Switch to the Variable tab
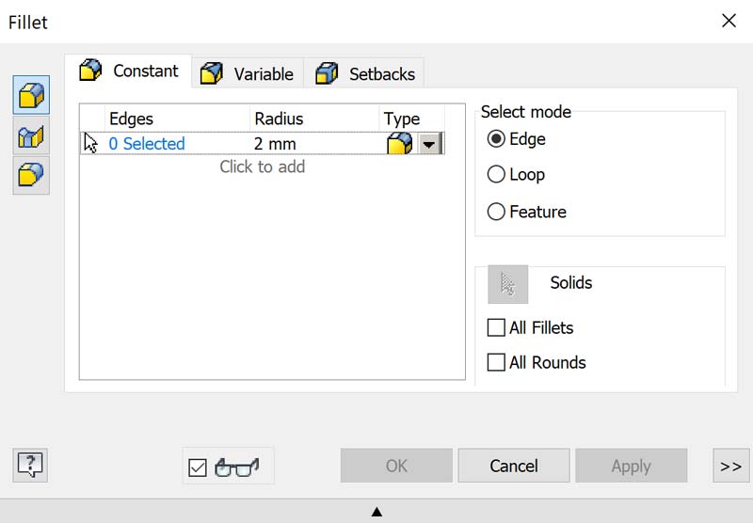The image size is (753, 523). pos(249,73)
